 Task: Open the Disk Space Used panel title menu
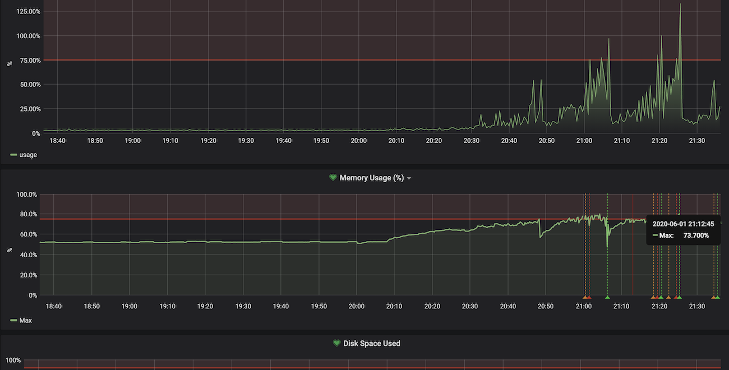[x=371, y=343]
